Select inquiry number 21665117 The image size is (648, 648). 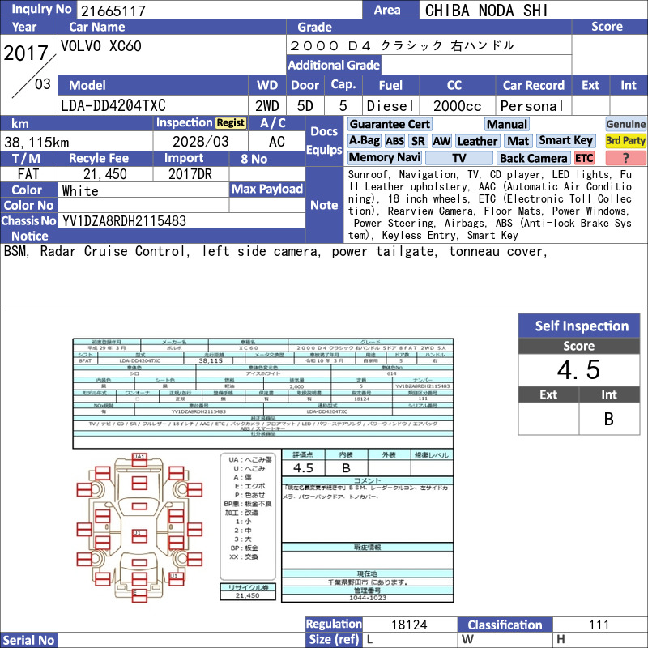tap(113, 11)
